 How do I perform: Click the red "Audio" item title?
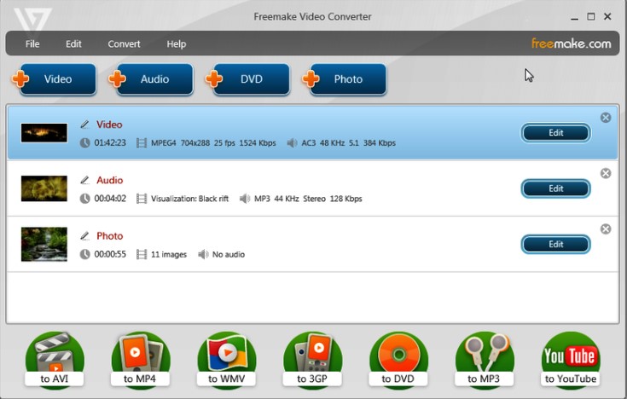click(109, 180)
